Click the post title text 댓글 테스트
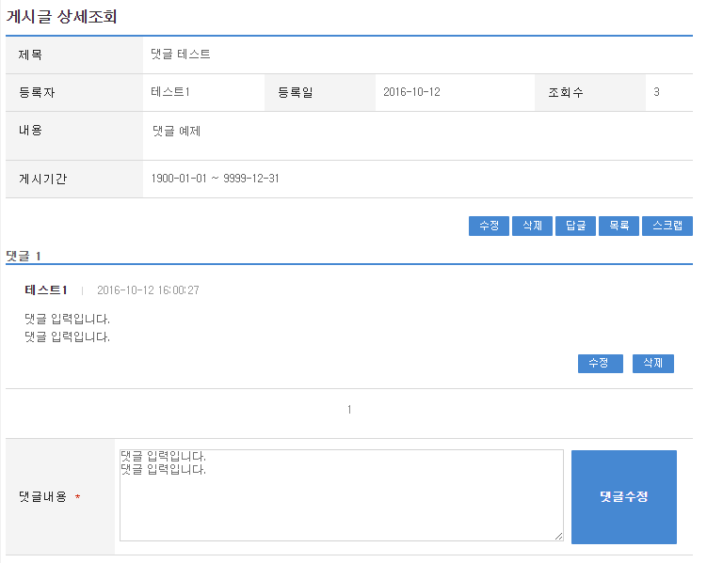Image resolution: width=707 pixels, height=563 pixels. click(181, 55)
